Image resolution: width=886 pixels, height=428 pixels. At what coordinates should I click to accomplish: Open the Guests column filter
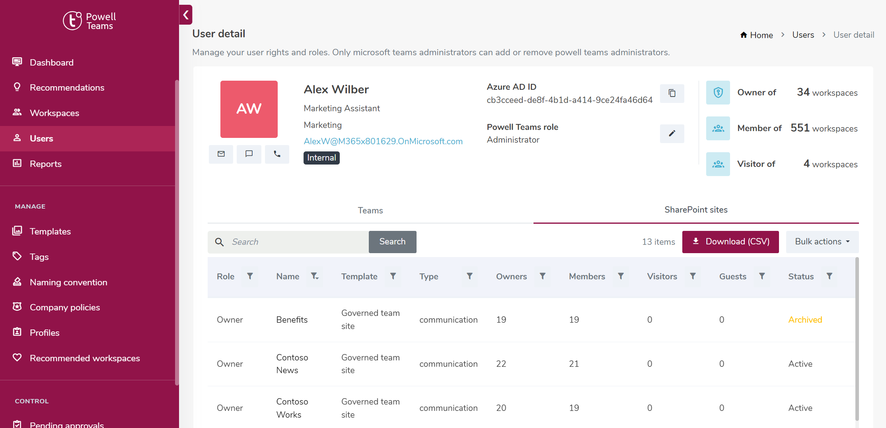coord(762,276)
